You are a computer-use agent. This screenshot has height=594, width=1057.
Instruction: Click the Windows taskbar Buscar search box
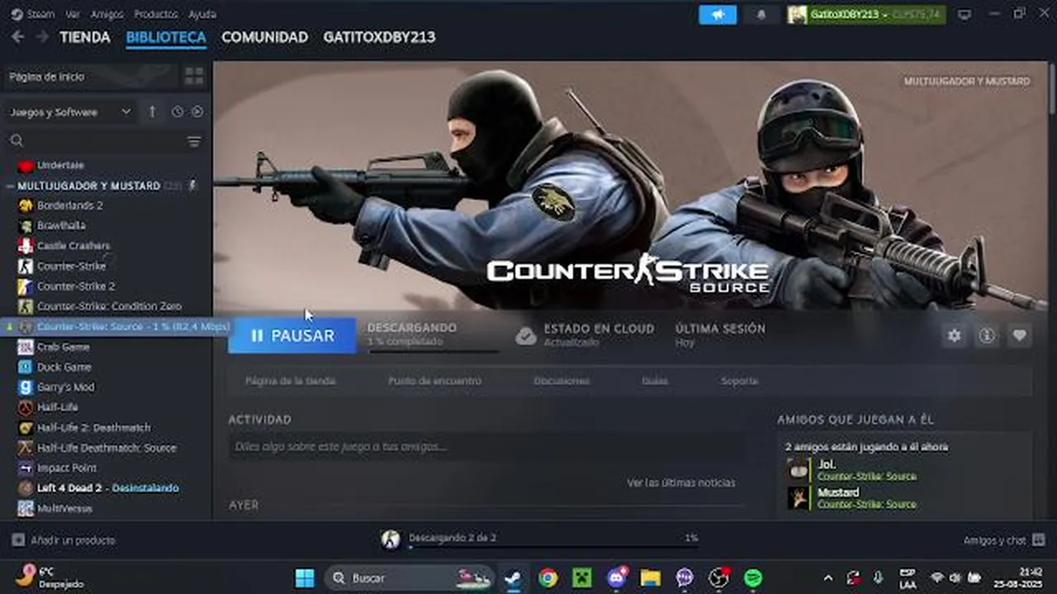[410, 577]
